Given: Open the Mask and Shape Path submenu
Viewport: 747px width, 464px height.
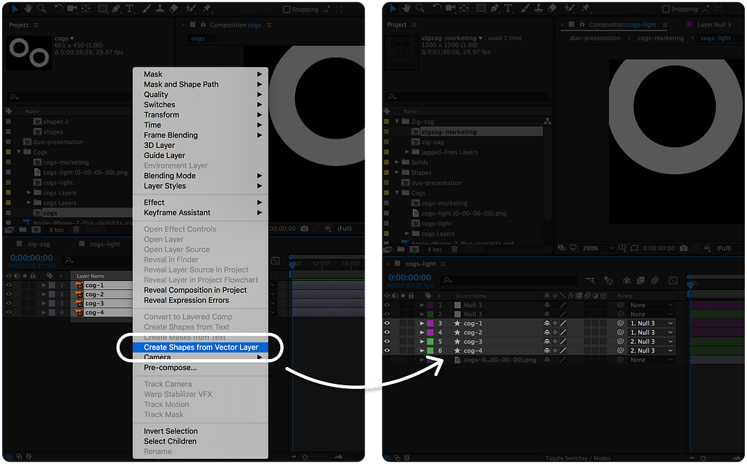Looking at the screenshot, I should [x=201, y=84].
